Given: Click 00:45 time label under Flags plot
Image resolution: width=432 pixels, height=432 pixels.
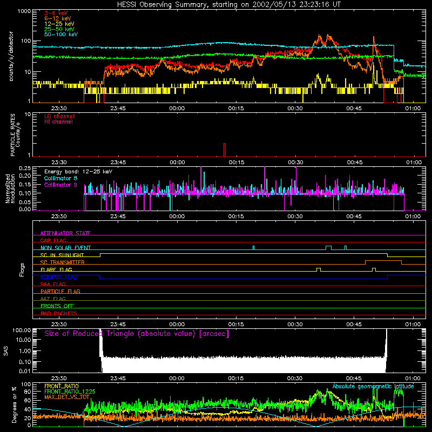Looking at the screenshot, I should [354, 325].
